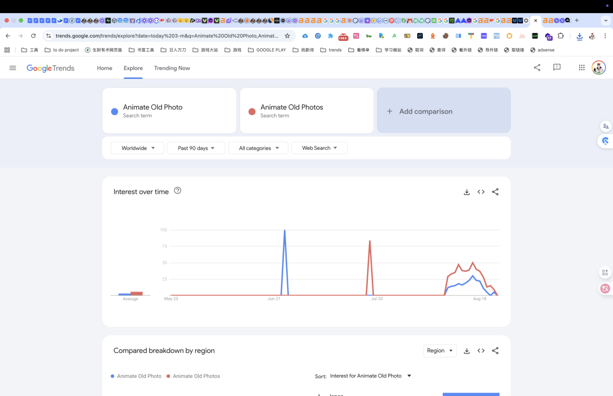Open the send feedback icon
The width and height of the screenshot is (613, 396).
[x=557, y=68]
